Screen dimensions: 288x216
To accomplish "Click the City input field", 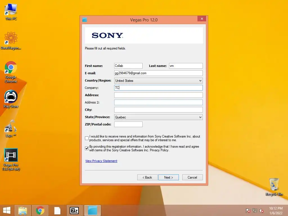I will (158, 110).
